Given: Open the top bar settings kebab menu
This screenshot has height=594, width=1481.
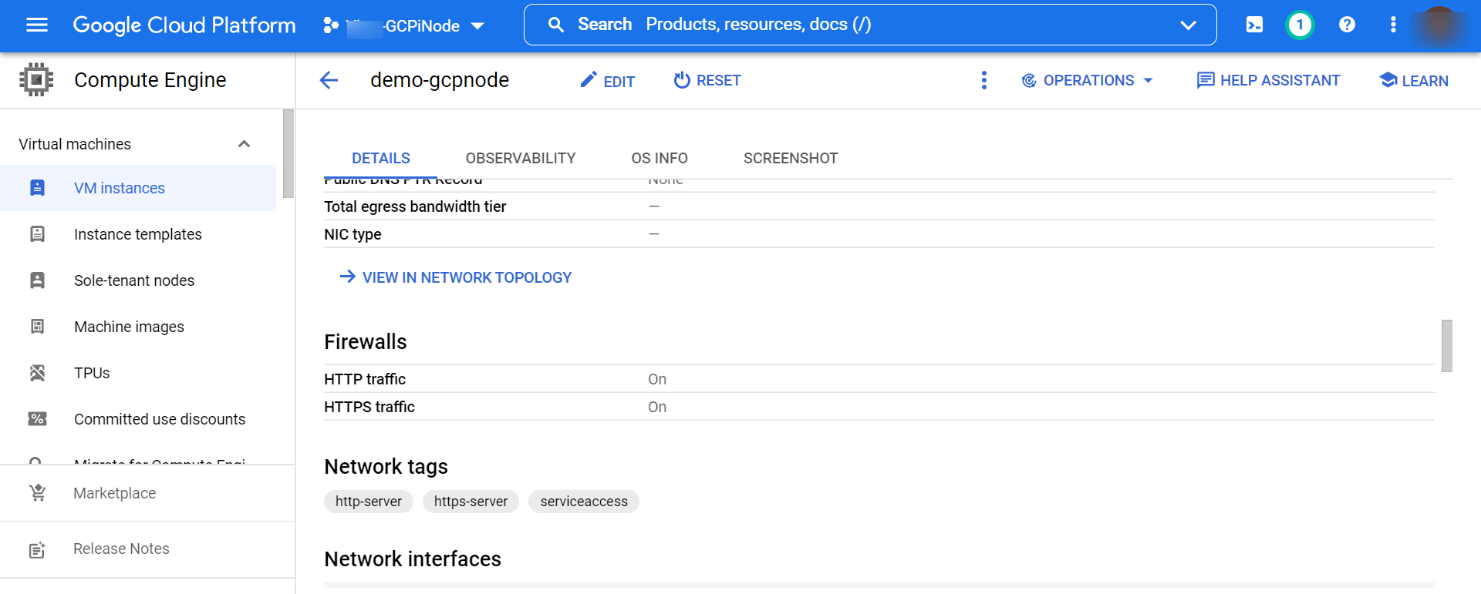Looking at the screenshot, I should tap(1393, 25).
